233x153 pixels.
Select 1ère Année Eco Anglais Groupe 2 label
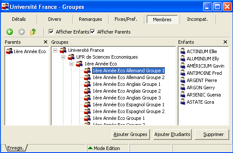click(127, 91)
